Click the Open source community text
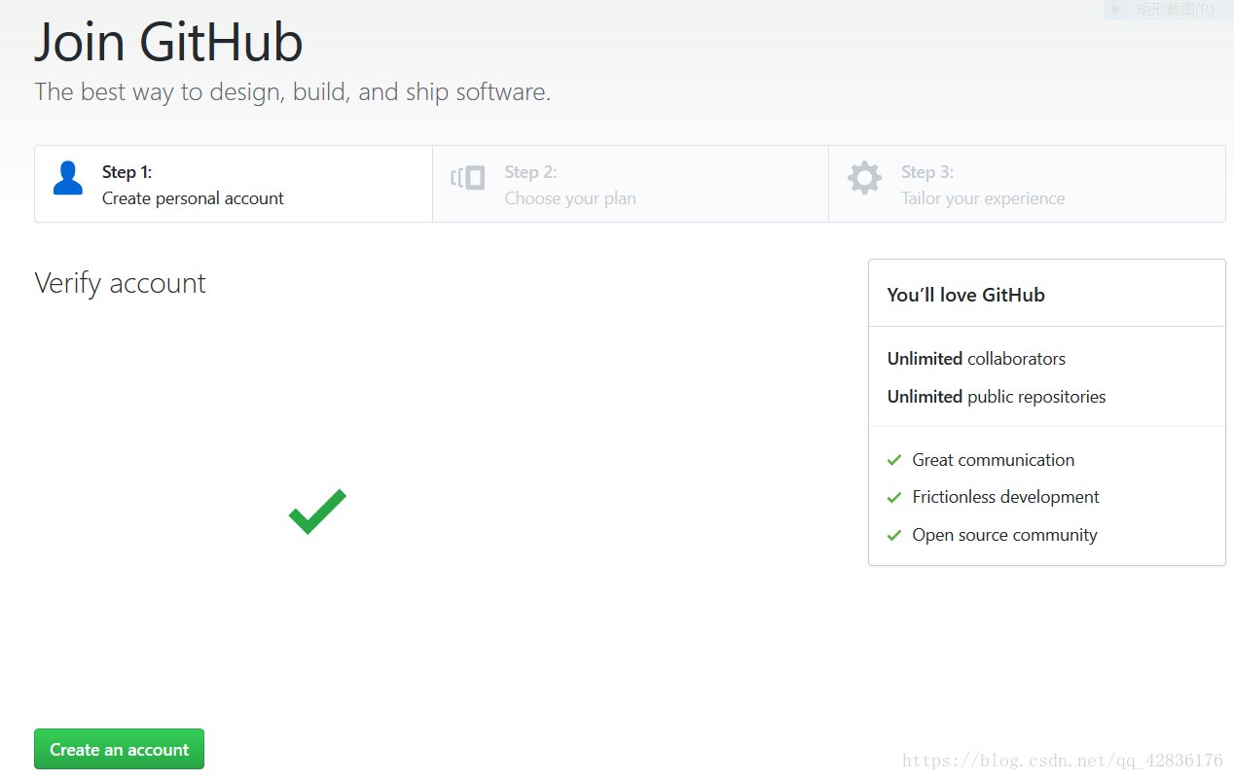Image resolution: width=1234 pixels, height=780 pixels. click(x=1005, y=535)
